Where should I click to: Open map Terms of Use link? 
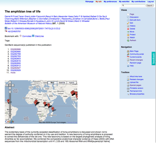[x=72, y=122]
